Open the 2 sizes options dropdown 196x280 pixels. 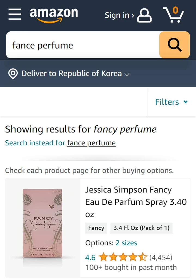point(126,243)
